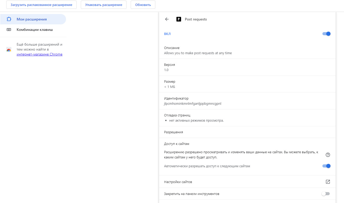Click the Post requests extension P icon
This screenshot has height=203, width=344.
tap(178, 19)
